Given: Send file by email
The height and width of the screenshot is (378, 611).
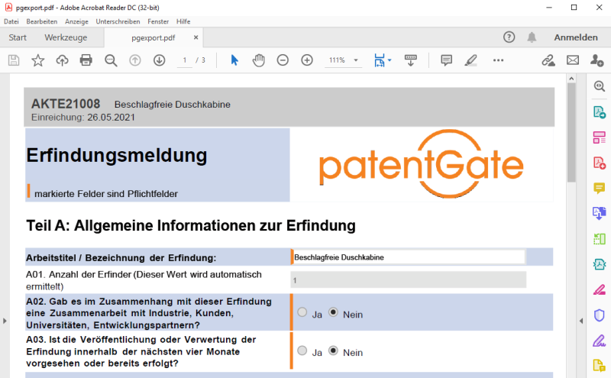Looking at the screenshot, I should (x=572, y=60).
